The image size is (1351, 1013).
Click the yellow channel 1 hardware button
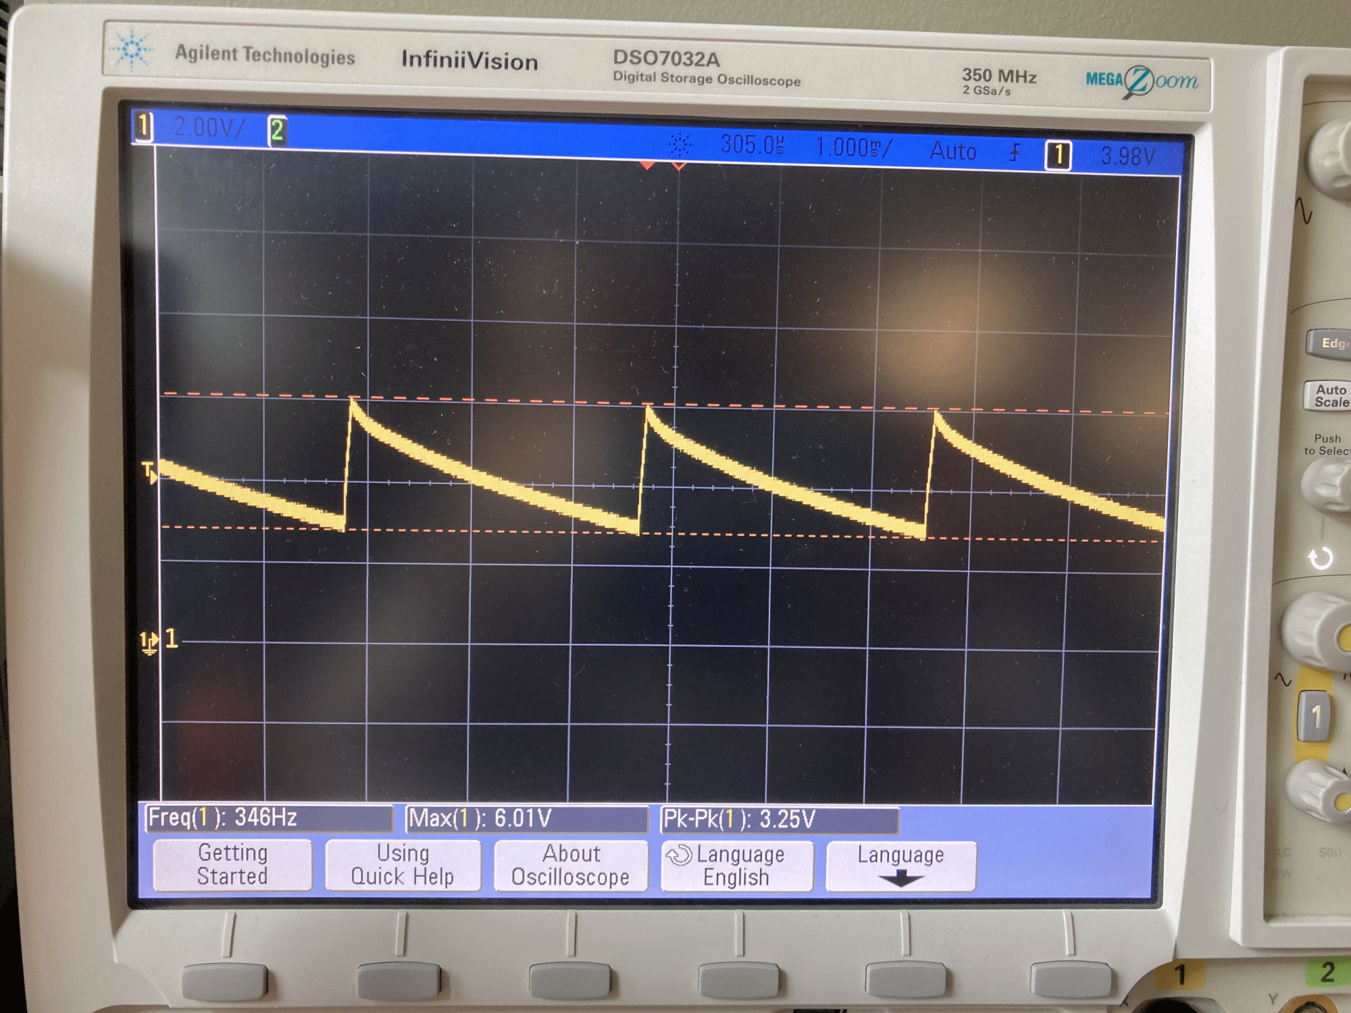pyautogui.click(x=1315, y=717)
